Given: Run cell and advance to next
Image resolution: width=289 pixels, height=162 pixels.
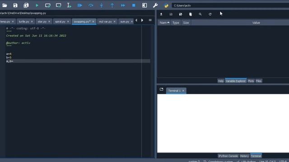Looking at the screenshot, I should coord(58,5).
